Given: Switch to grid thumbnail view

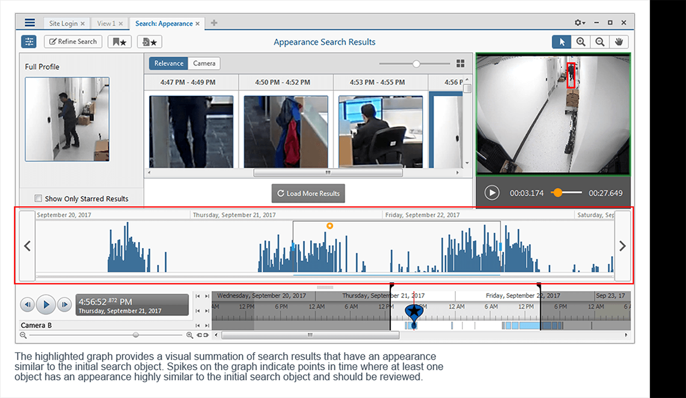Looking at the screenshot, I should point(460,63).
